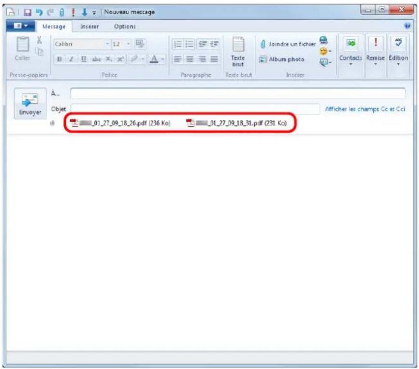This screenshot has width=419, height=369.
Task: Switch to the Message ribbon tab
Action: [54, 27]
